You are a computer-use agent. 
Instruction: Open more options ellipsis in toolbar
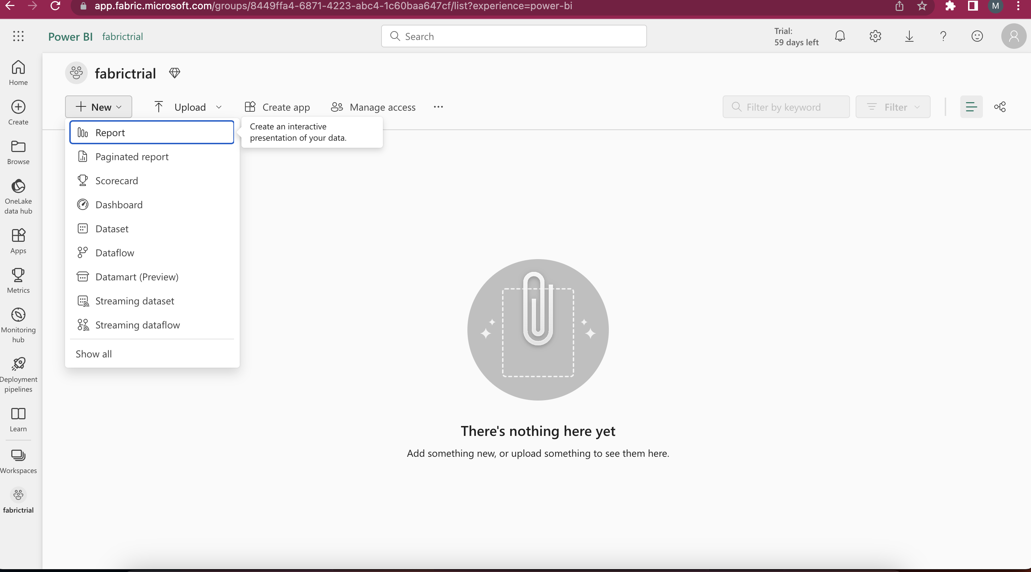click(438, 107)
